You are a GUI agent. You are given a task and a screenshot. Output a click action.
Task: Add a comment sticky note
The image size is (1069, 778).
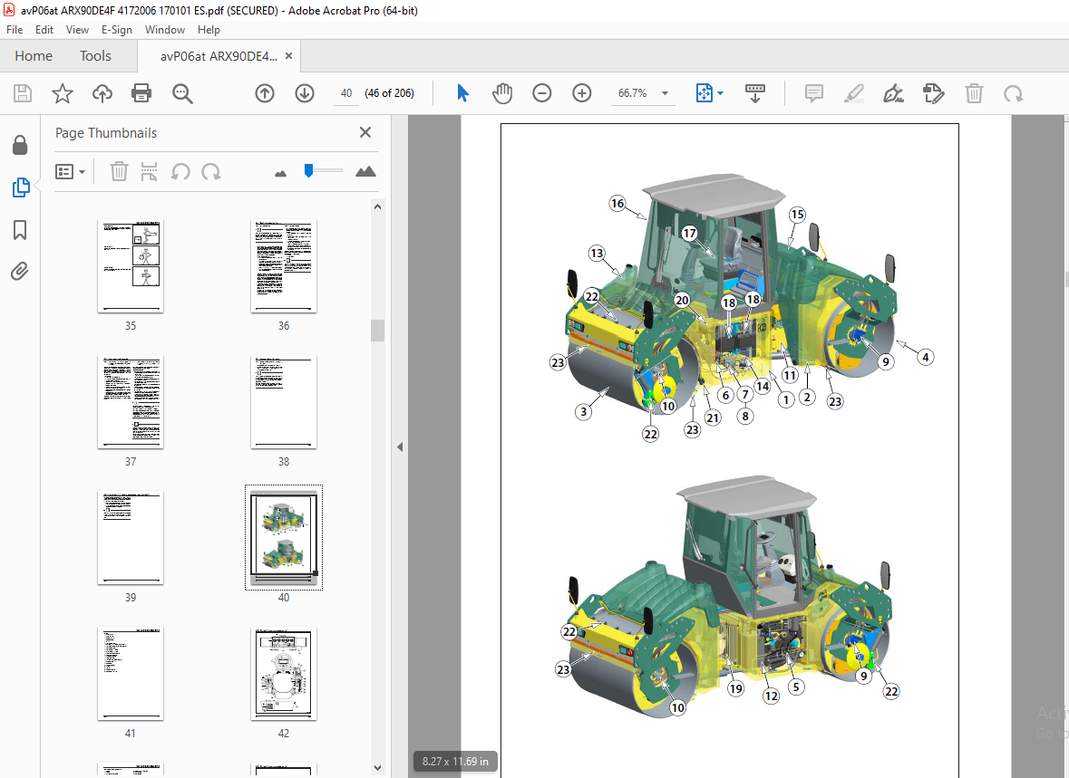click(x=814, y=93)
